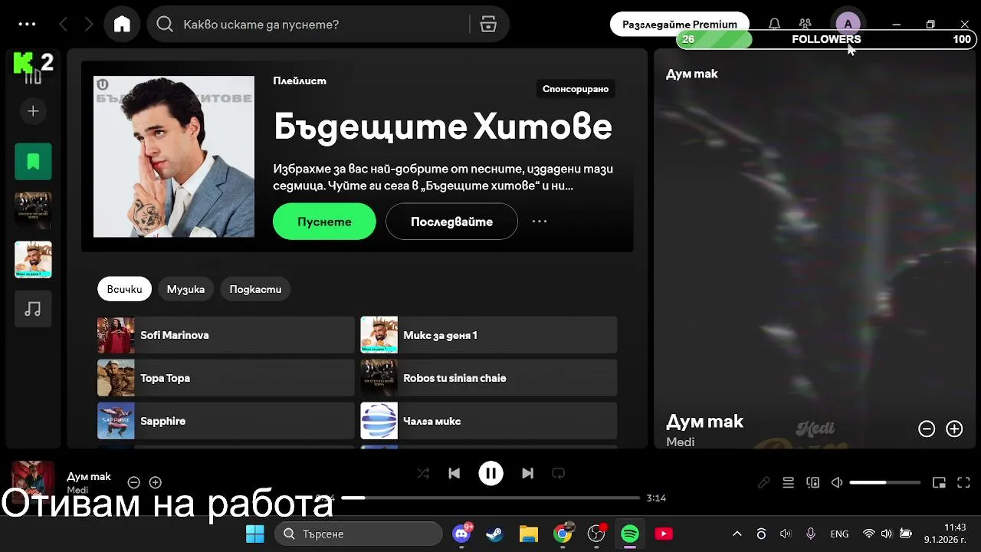Click the 'Последвайте' follow button
Viewport: 981px width, 552px height.
point(451,222)
